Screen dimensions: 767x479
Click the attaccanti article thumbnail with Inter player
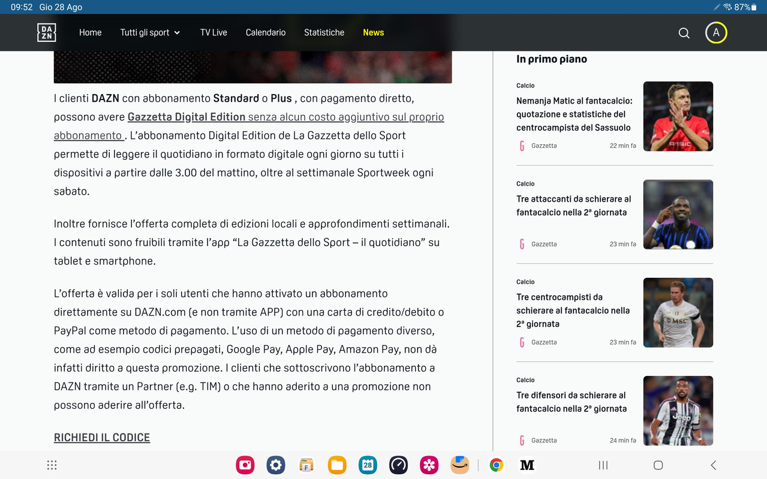click(x=678, y=214)
